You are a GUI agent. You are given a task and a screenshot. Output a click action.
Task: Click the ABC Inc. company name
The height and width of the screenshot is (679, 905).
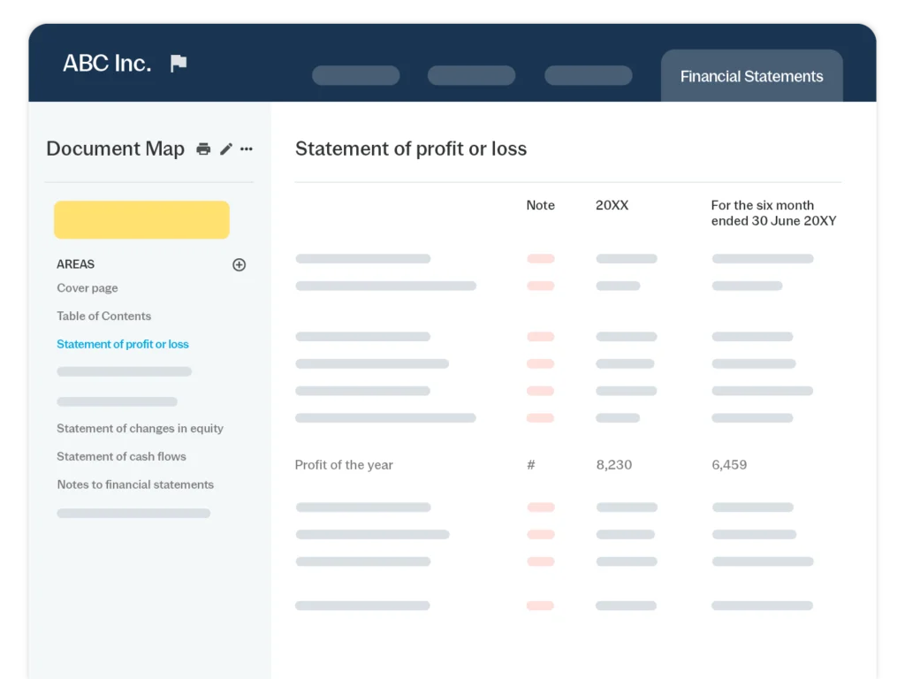click(107, 64)
